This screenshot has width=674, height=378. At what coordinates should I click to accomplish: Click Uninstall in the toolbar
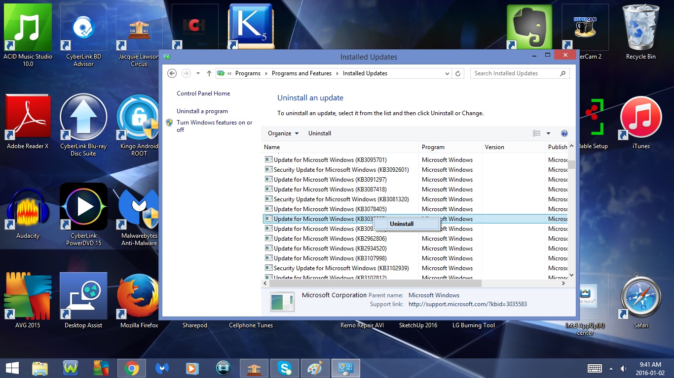click(320, 133)
